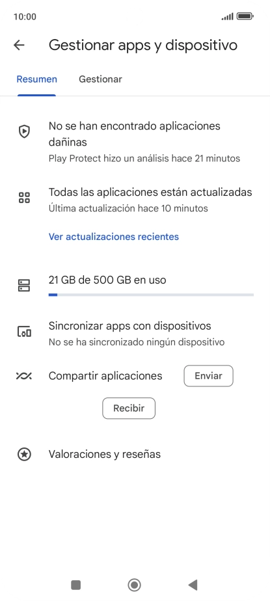This screenshot has height=601, width=270.
Task: Tap the storage server icon
Action: pos(24,286)
